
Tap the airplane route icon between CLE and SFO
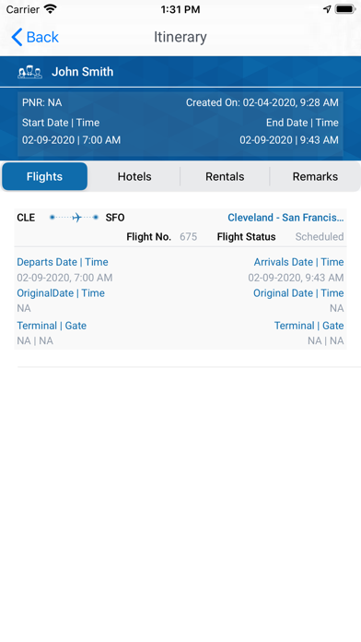coord(74,218)
